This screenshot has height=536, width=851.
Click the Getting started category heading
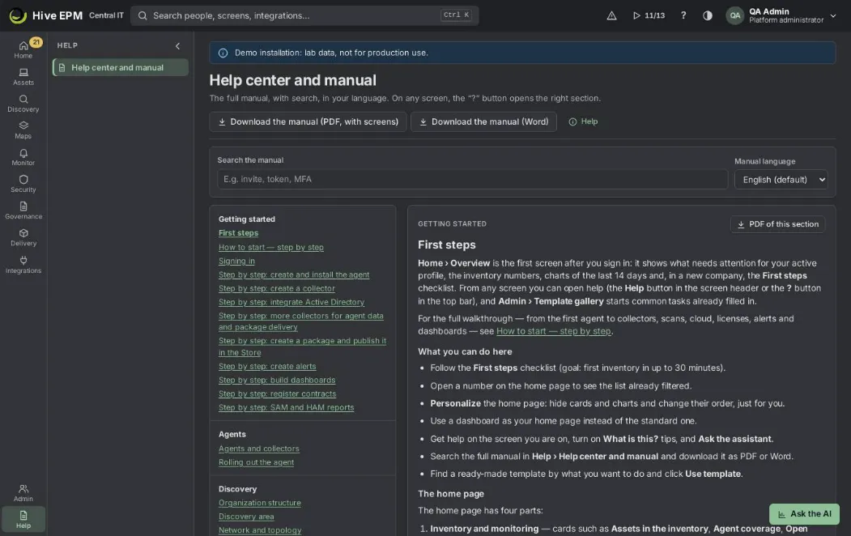click(x=247, y=219)
